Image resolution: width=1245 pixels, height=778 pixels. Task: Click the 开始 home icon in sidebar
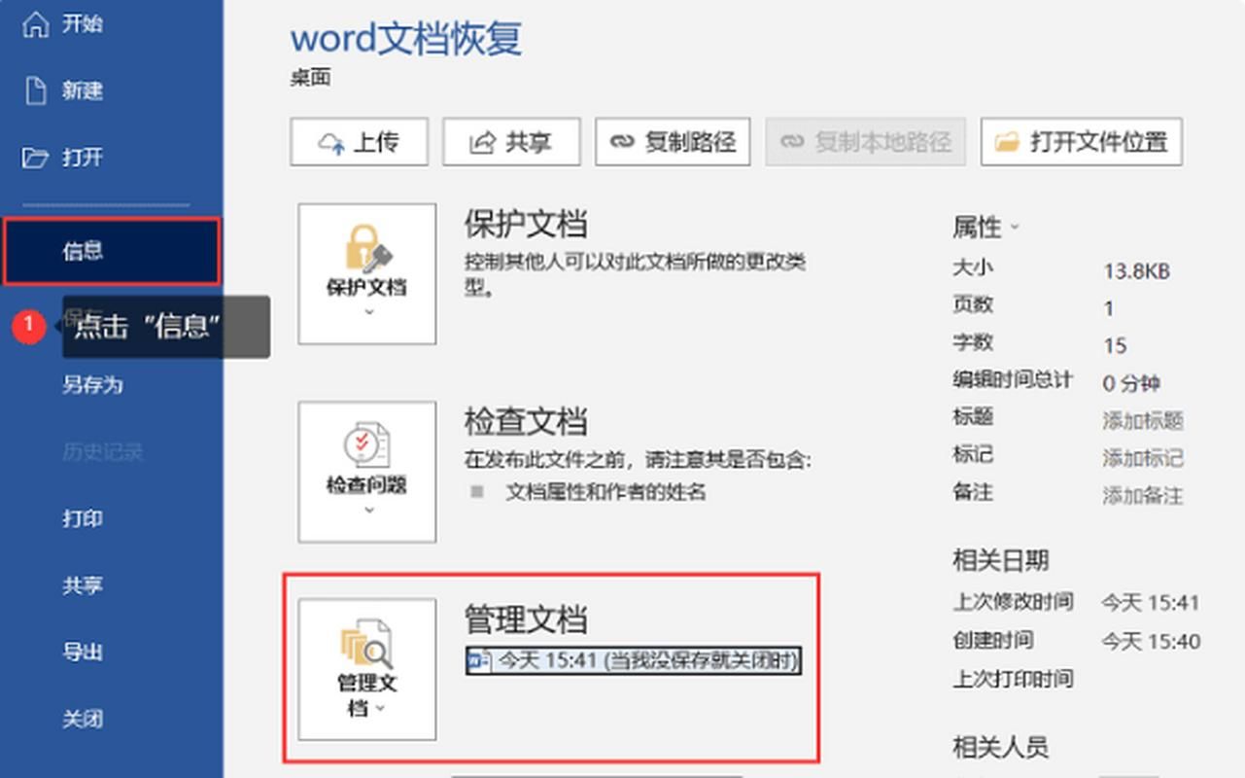coord(36,23)
